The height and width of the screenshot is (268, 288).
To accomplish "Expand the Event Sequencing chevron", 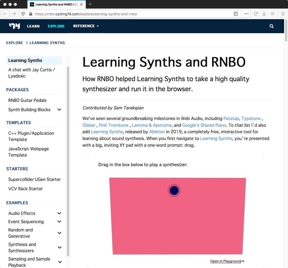I will (x=59, y=221).
